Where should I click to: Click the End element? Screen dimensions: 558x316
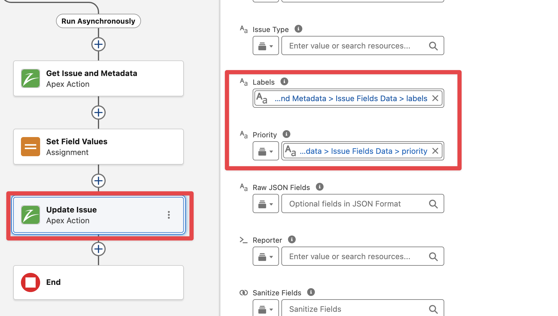tap(98, 282)
